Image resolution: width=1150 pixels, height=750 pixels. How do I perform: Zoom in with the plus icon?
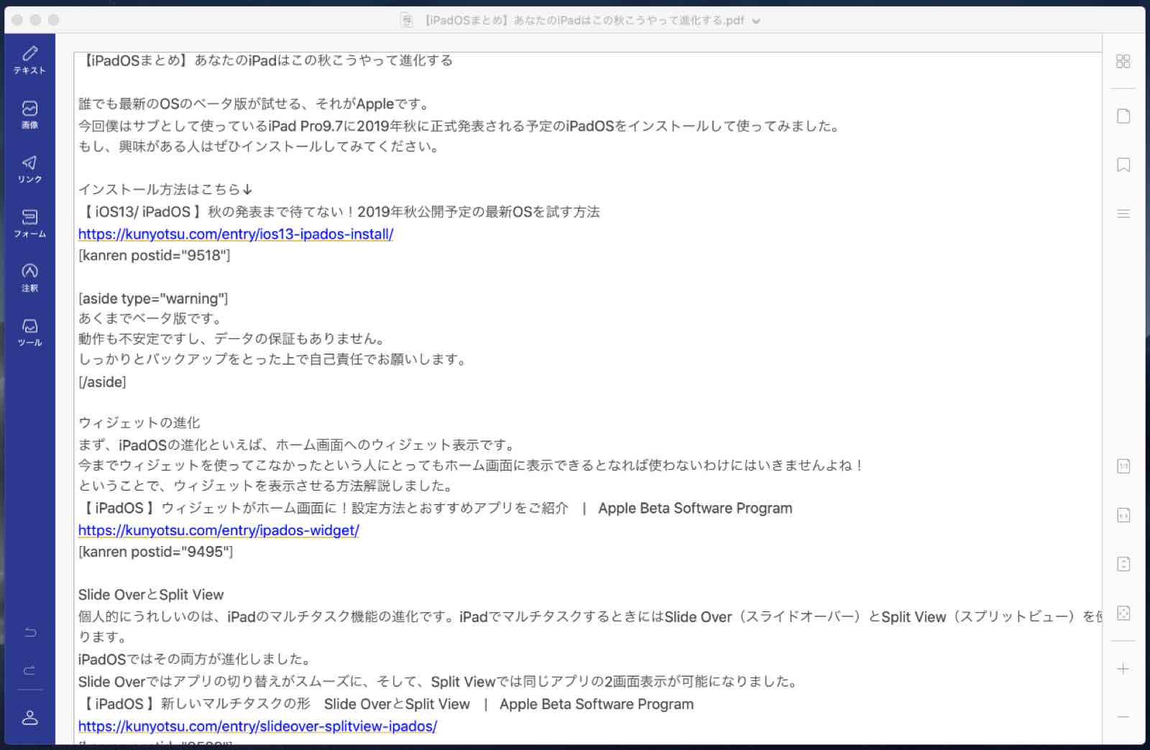tap(1123, 669)
